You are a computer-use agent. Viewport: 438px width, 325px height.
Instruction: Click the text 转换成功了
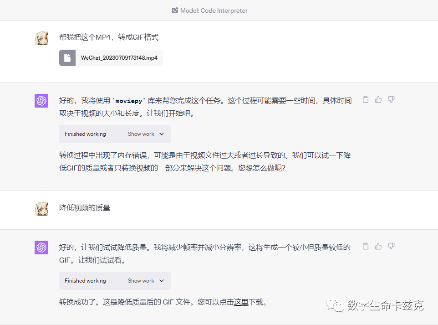pyautogui.click(x=77, y=302)
